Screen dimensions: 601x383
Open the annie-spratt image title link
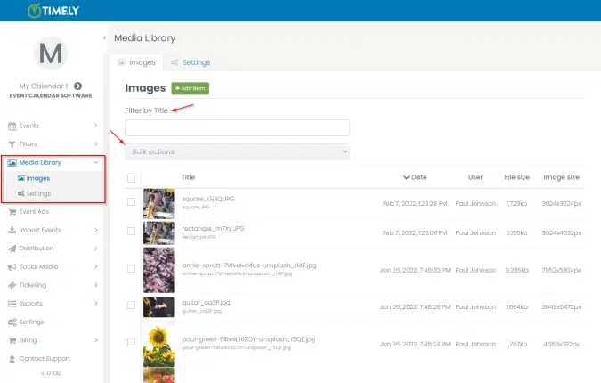coord(249,265)
